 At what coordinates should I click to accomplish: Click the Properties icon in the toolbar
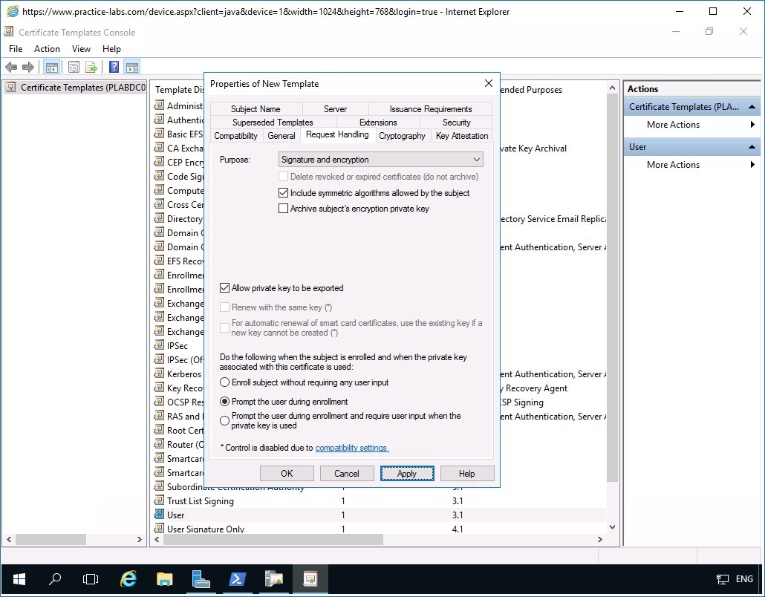click(x=74, y=67)
